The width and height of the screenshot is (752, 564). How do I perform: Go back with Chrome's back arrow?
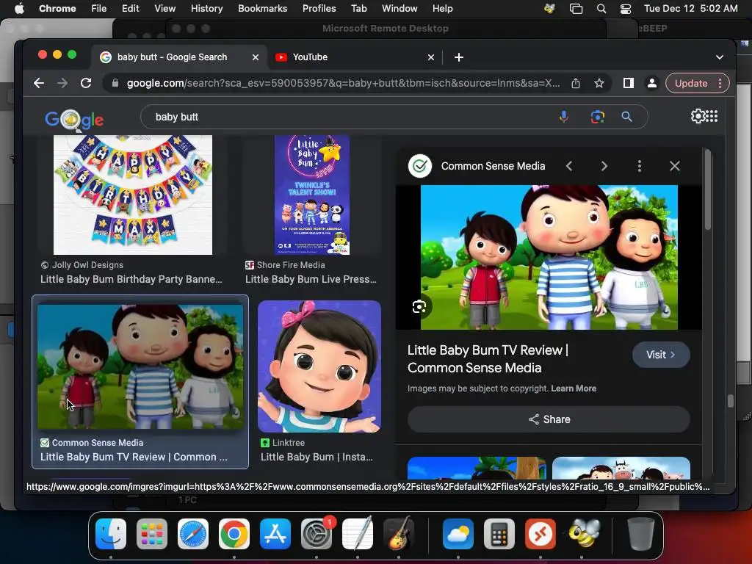pos(39,83)
